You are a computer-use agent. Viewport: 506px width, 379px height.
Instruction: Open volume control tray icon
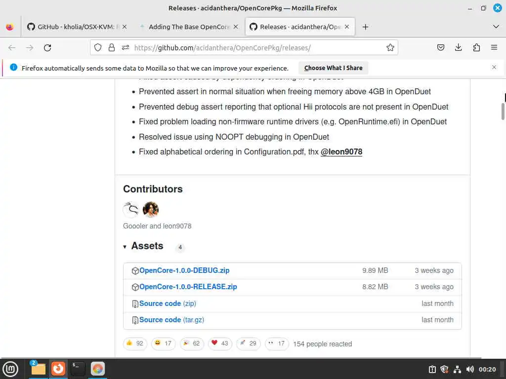tap(470, 369)
